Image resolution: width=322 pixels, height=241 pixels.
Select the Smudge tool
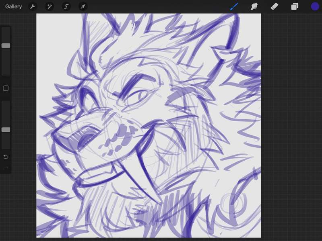click(254, 6)
